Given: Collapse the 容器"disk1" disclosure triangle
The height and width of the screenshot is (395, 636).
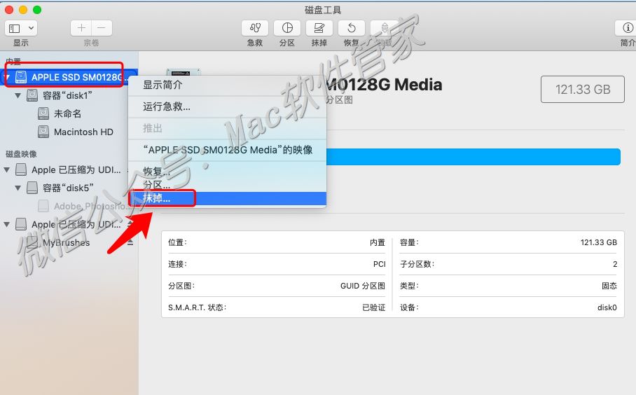Looking at the screenshot, I should point(18,96).
